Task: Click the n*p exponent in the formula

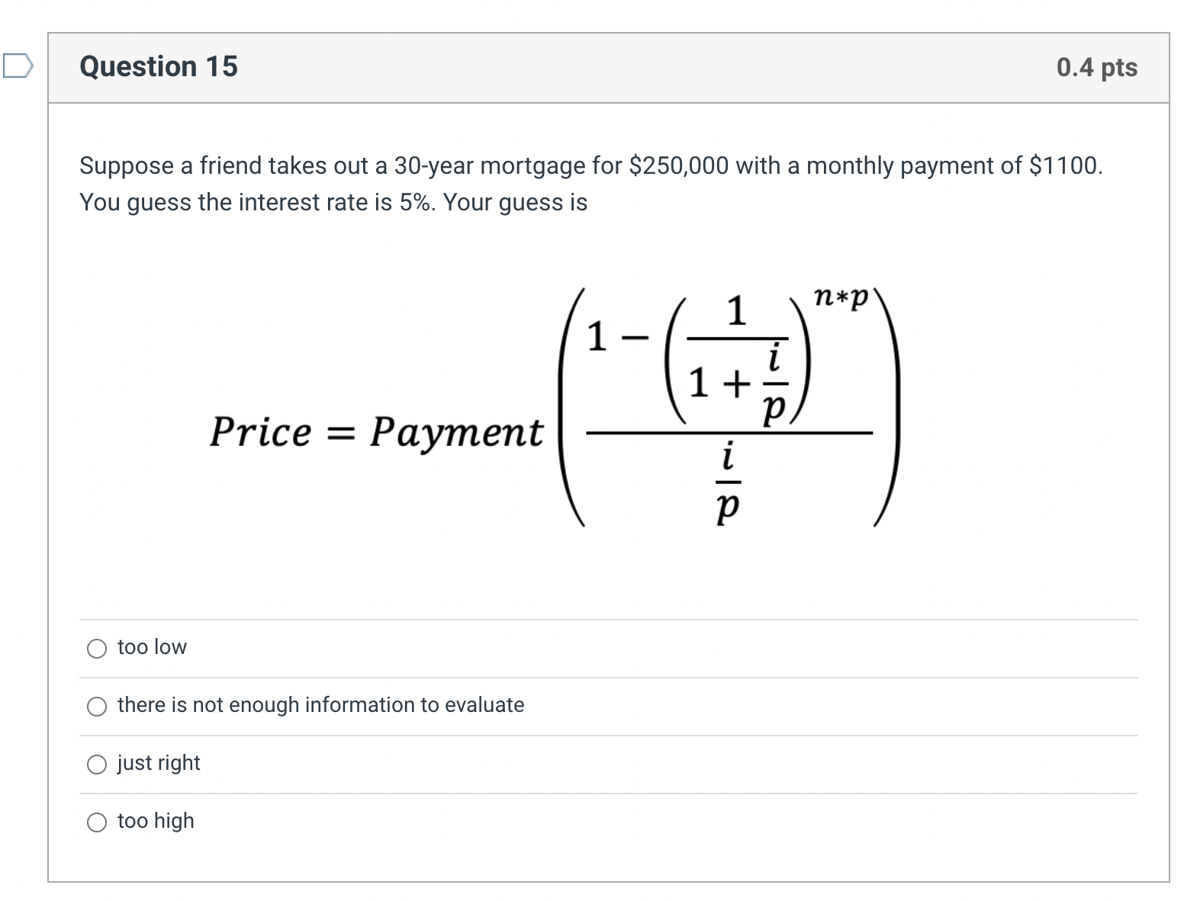Action: point(841,296)
